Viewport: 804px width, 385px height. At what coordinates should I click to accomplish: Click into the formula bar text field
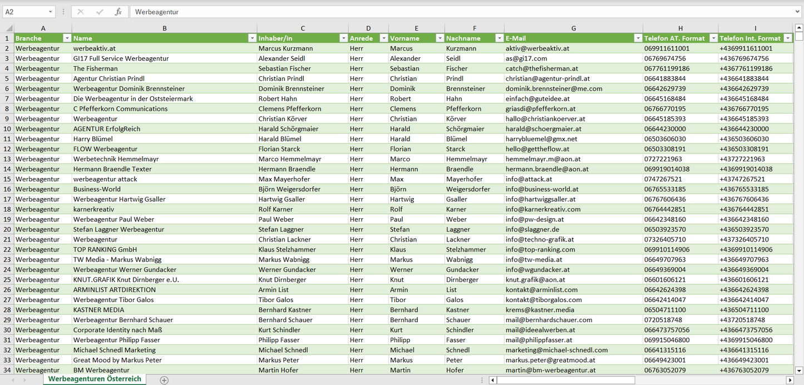pos(445,12)
